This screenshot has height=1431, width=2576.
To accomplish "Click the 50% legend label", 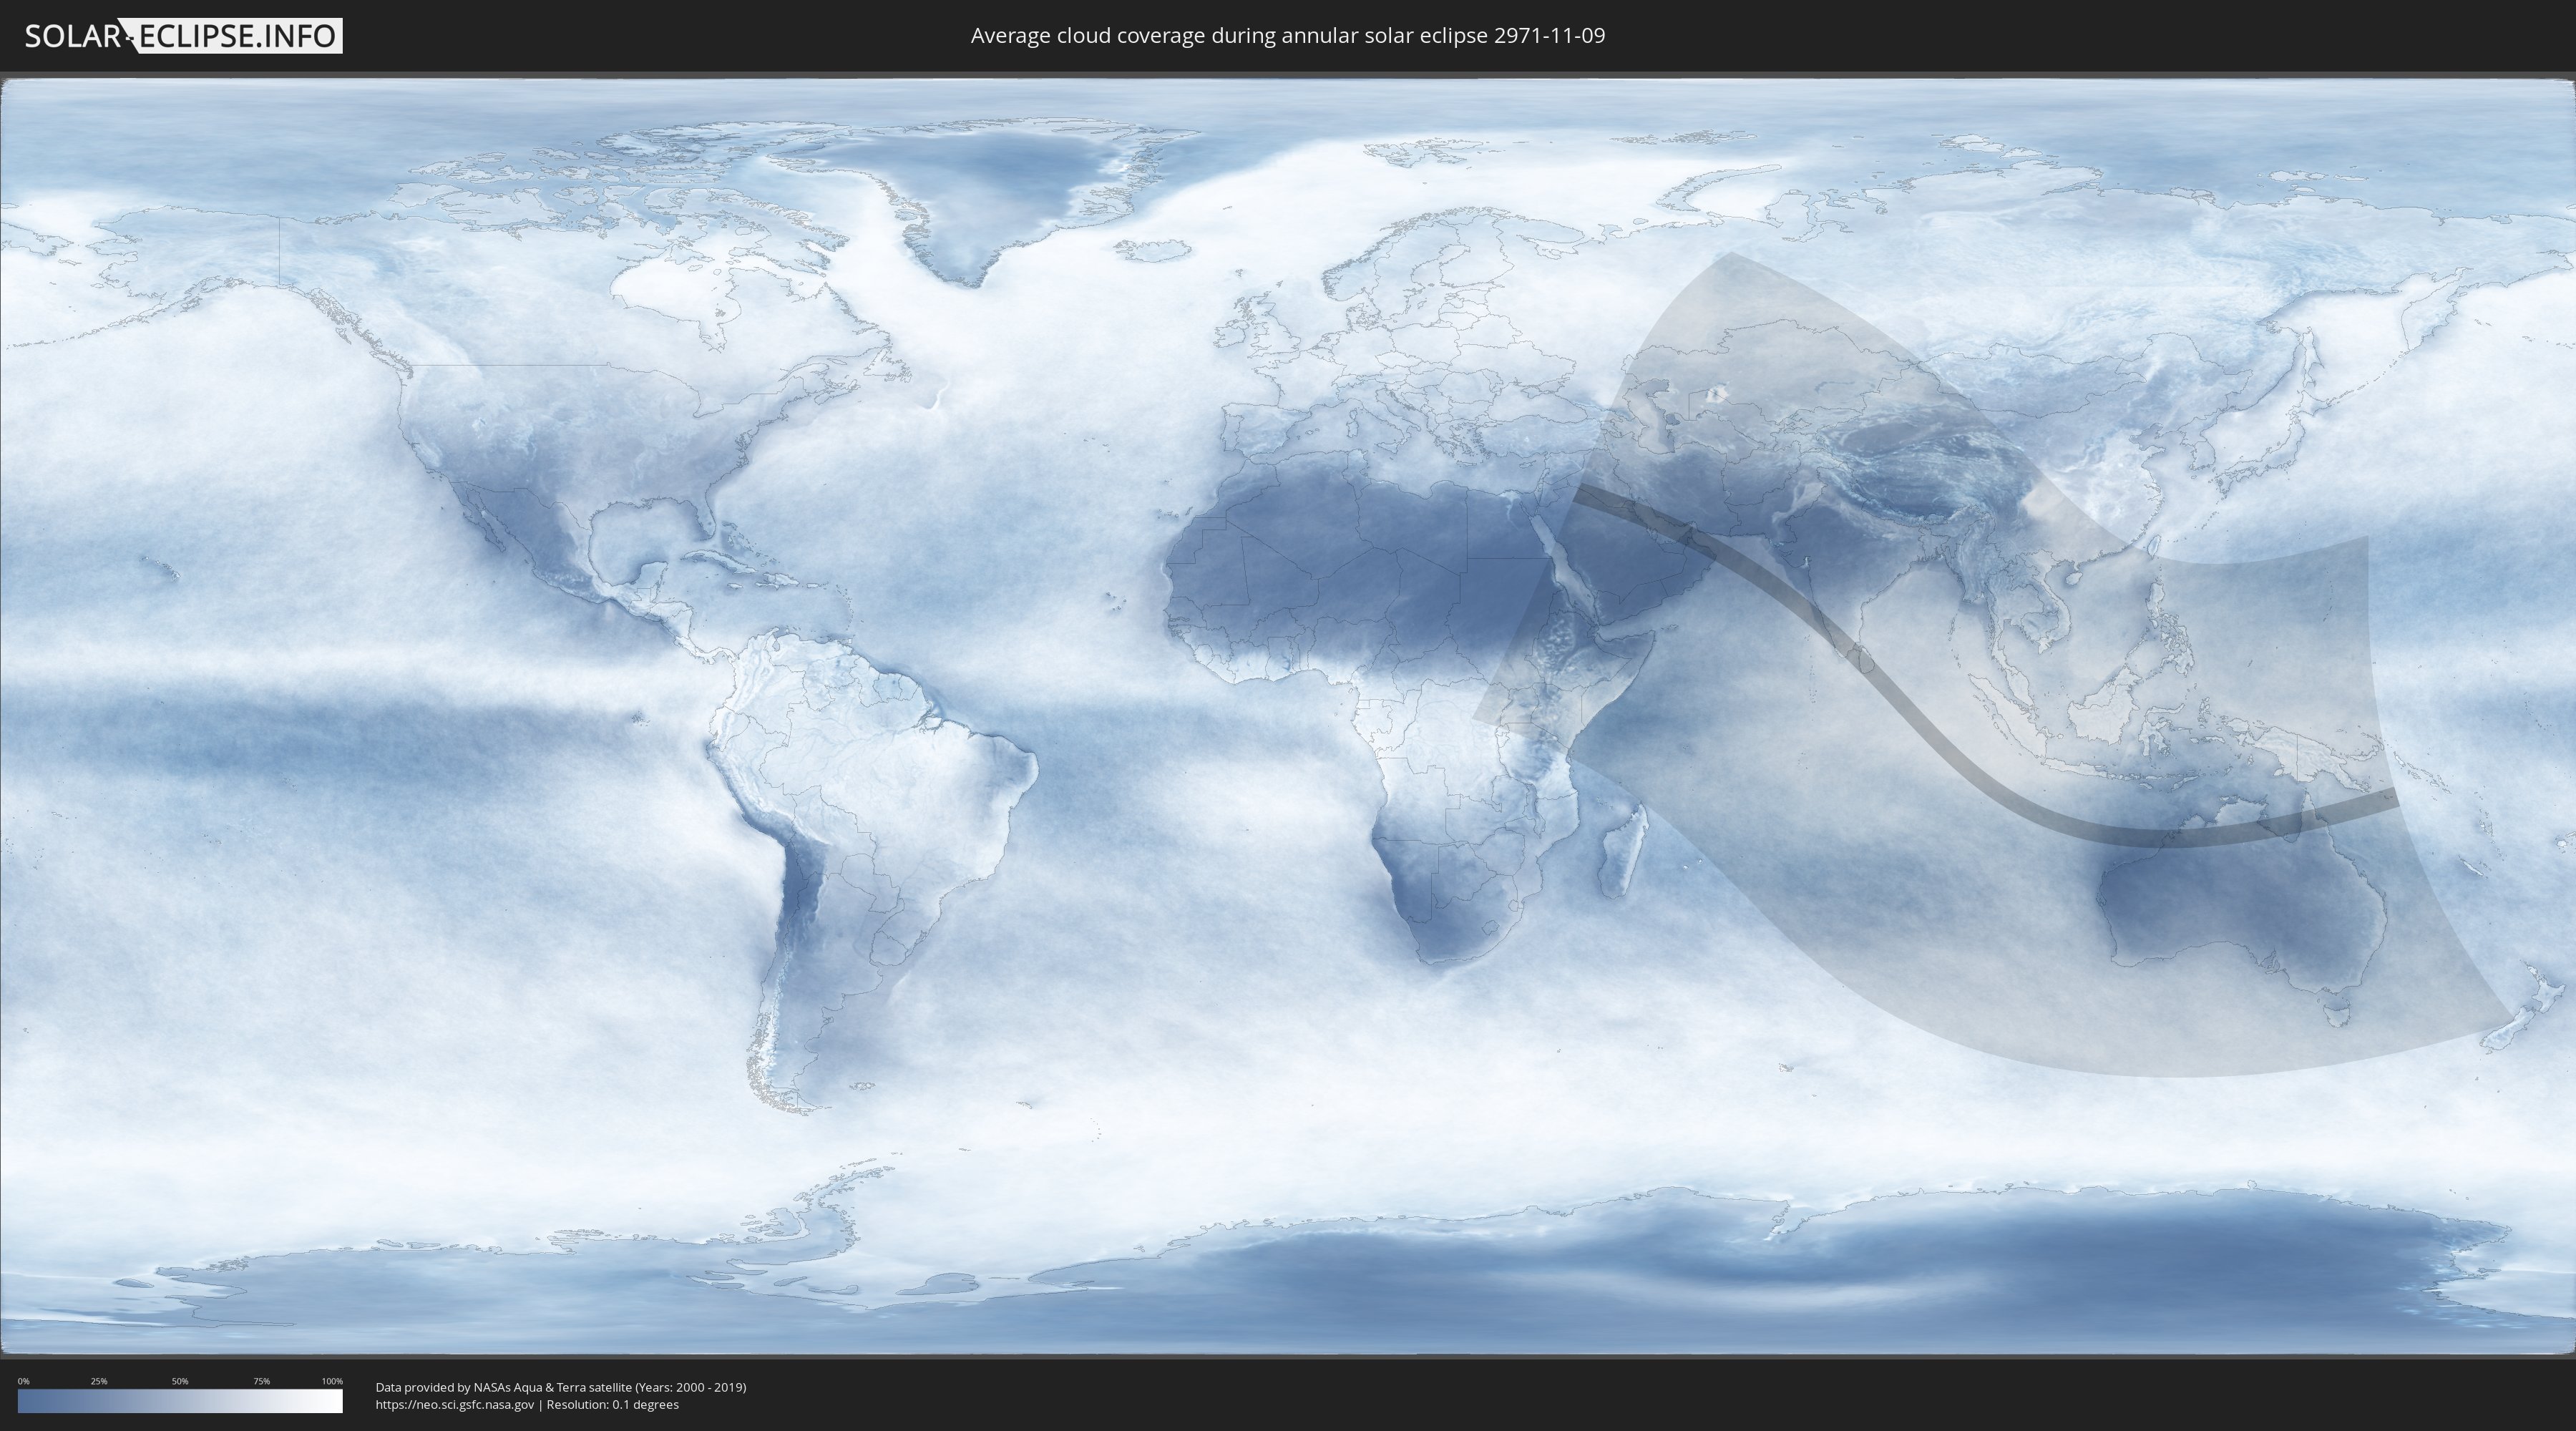I will point(180,1381).
